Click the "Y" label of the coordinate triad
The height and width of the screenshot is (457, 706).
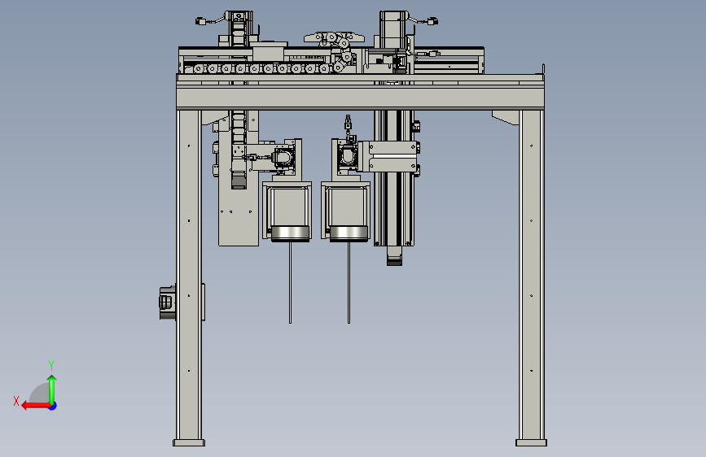pos(51,365)
